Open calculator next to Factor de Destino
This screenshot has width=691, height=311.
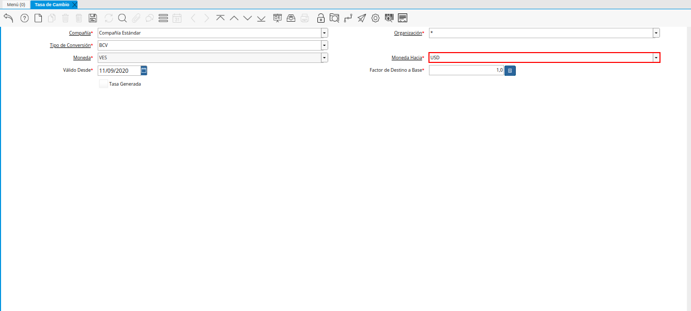[510, 71]
